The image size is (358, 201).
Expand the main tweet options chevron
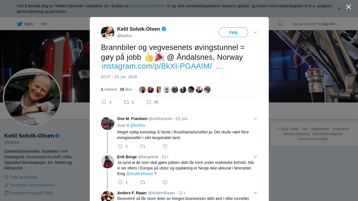[255, 32]
